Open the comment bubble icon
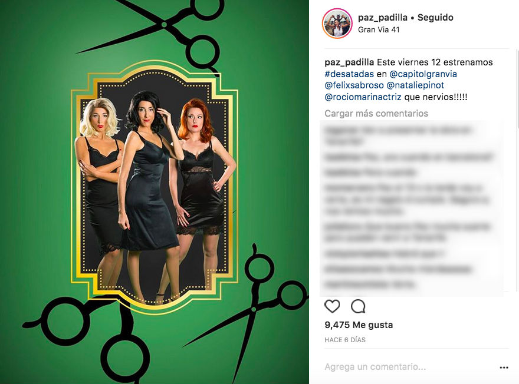Image resolution: width=519 pixels, height=384 pixels. [x=358, y=306]
